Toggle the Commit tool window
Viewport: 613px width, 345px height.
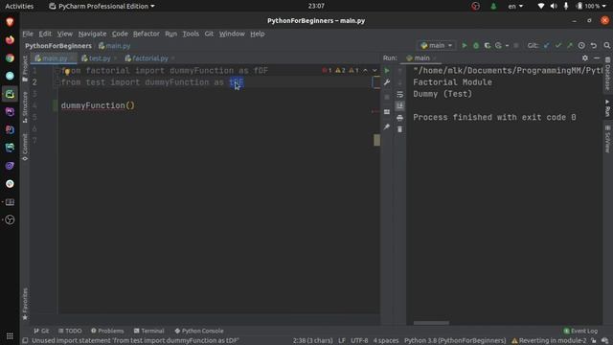click(25, 147)
